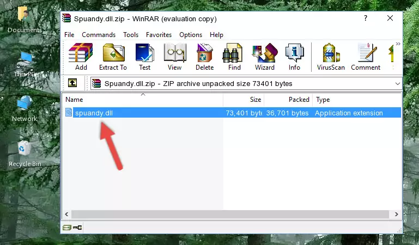
Task: Sort by the Type column header
Action: point(357,100)
